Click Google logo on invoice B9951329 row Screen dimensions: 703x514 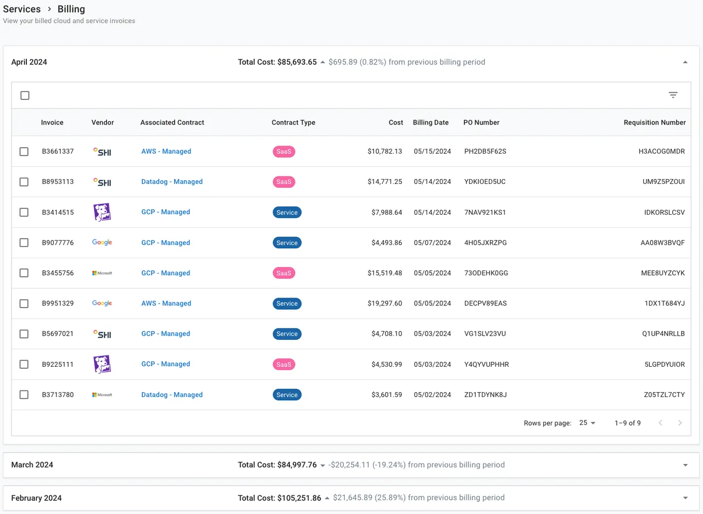click(102, 303)
